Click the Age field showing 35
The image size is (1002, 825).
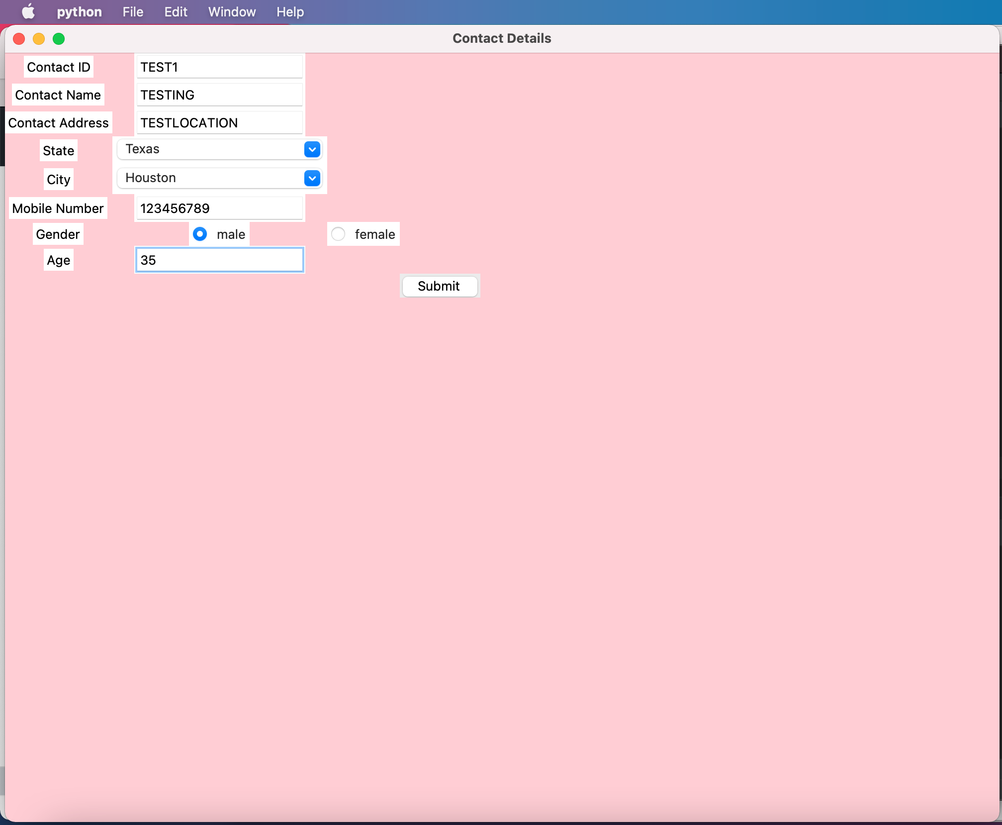pos(219,260)
